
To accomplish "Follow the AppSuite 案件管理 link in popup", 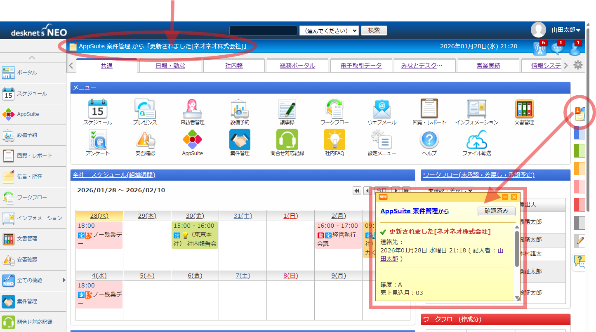I will [414, 211].
